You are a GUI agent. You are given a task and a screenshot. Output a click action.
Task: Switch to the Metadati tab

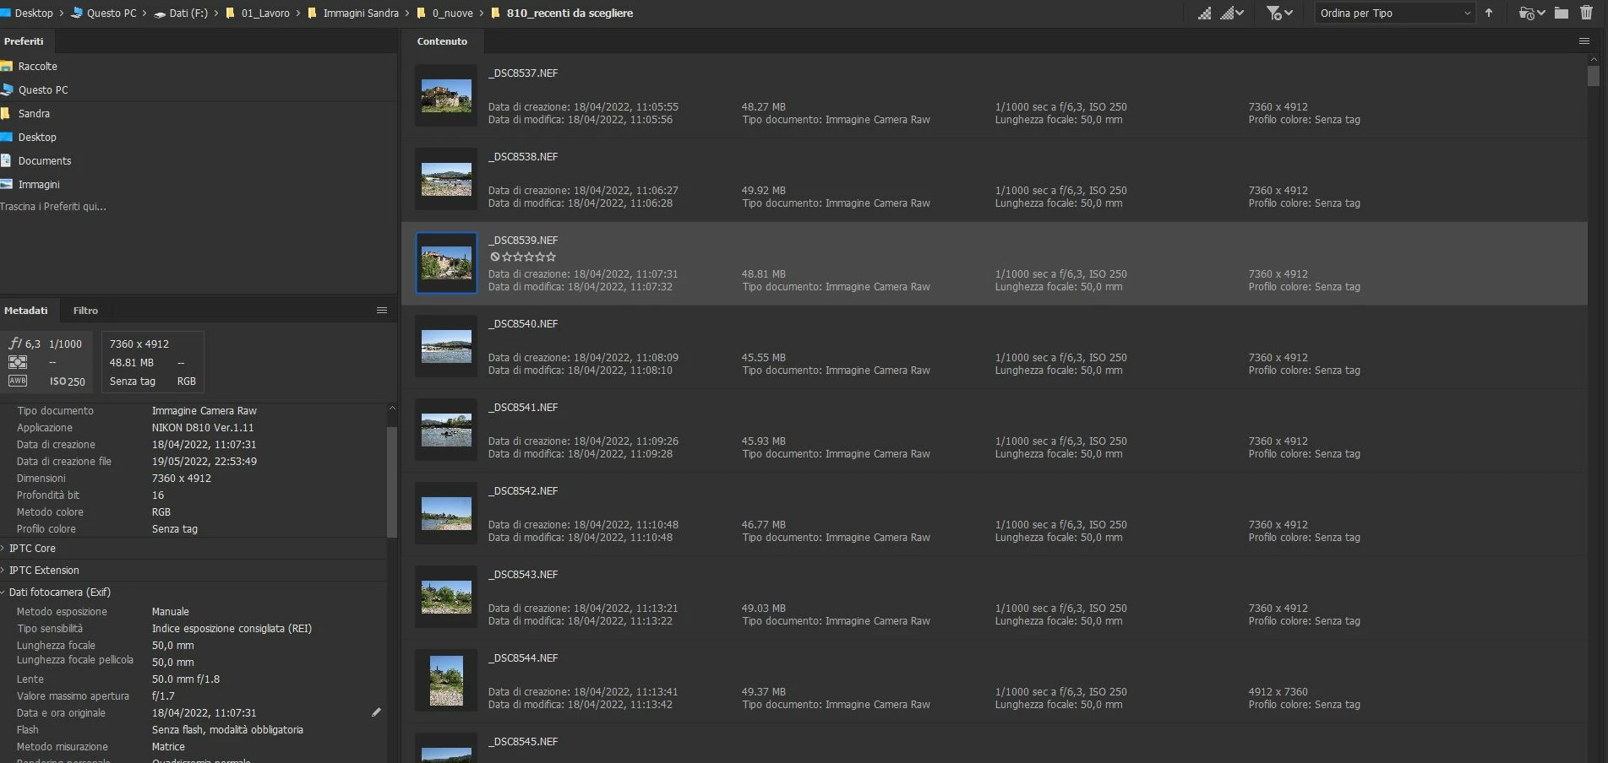coord(26,311)
